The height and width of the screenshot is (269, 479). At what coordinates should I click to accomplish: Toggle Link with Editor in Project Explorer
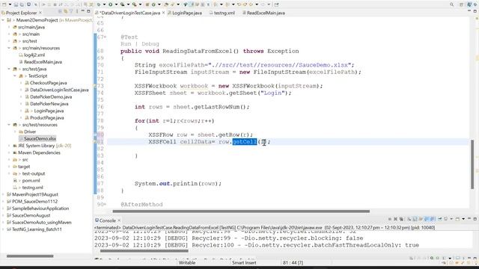tap(65, 11)
